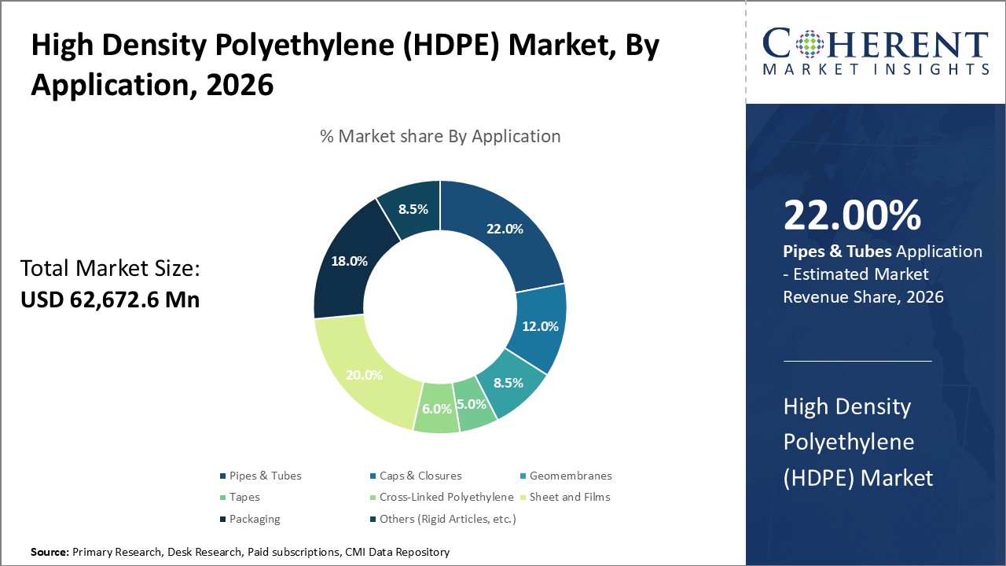Screen dimensions: 1006x566
Task: Select the Tapes legend marker
Action: (222, 497)
